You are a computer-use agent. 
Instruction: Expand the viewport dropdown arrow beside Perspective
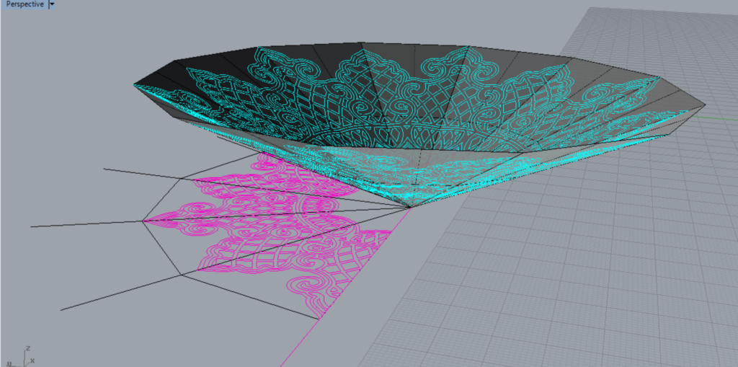[x=52, y=4]
